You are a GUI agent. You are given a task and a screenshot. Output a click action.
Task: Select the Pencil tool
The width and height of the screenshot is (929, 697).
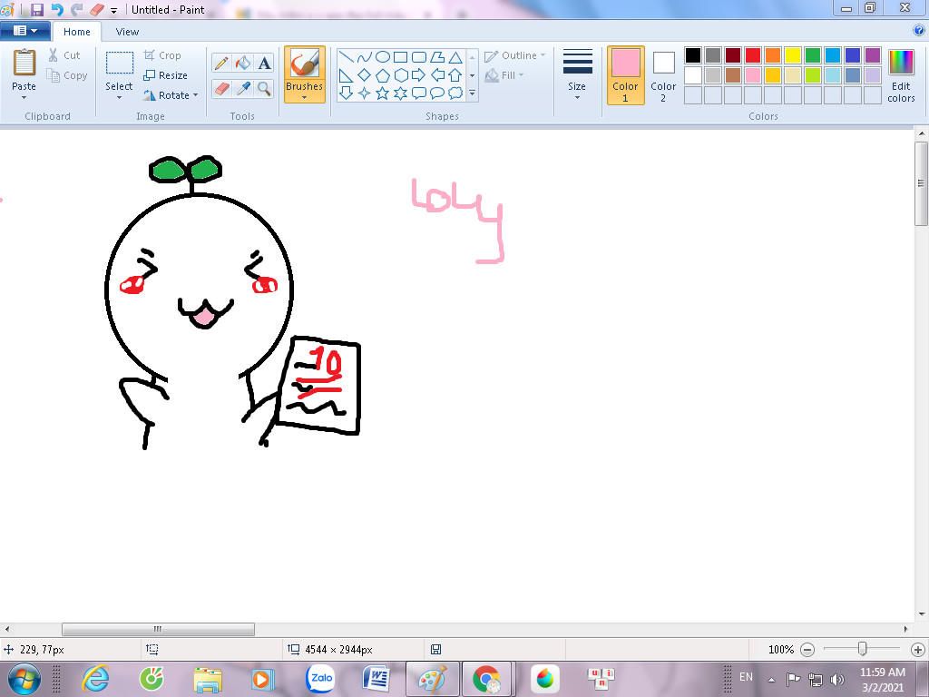[221, 63]
